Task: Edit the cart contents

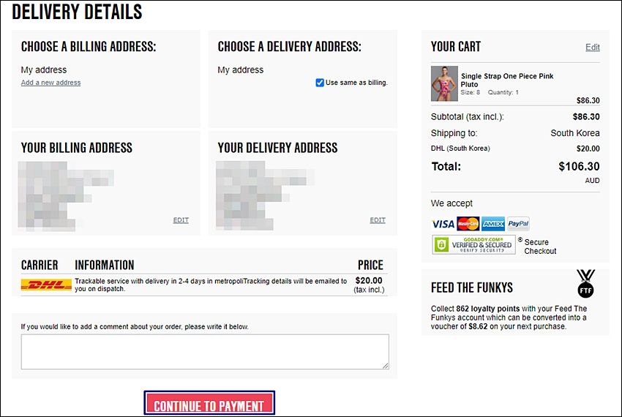Action: click(x=592, y=48)
